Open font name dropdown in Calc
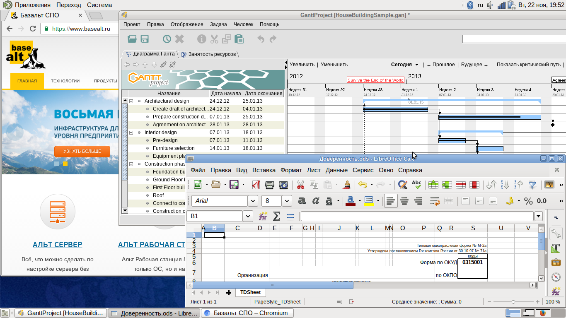The width and height of the screenshot is (566, 318). pyautogui.click(x=253, y=201)
